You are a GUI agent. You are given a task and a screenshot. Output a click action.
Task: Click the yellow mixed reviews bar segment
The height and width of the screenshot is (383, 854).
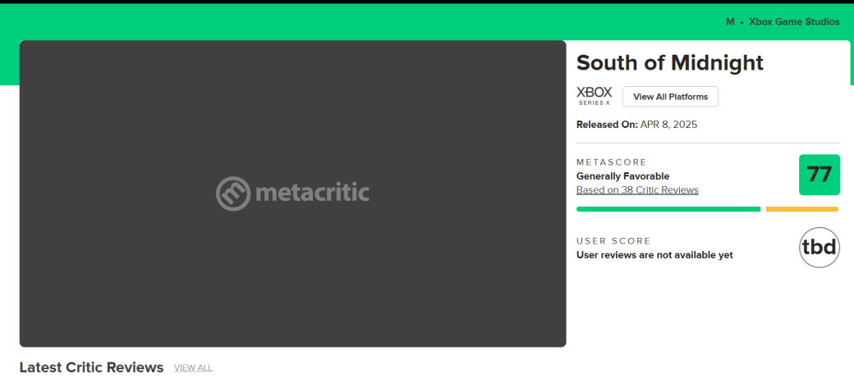(801, 209)
